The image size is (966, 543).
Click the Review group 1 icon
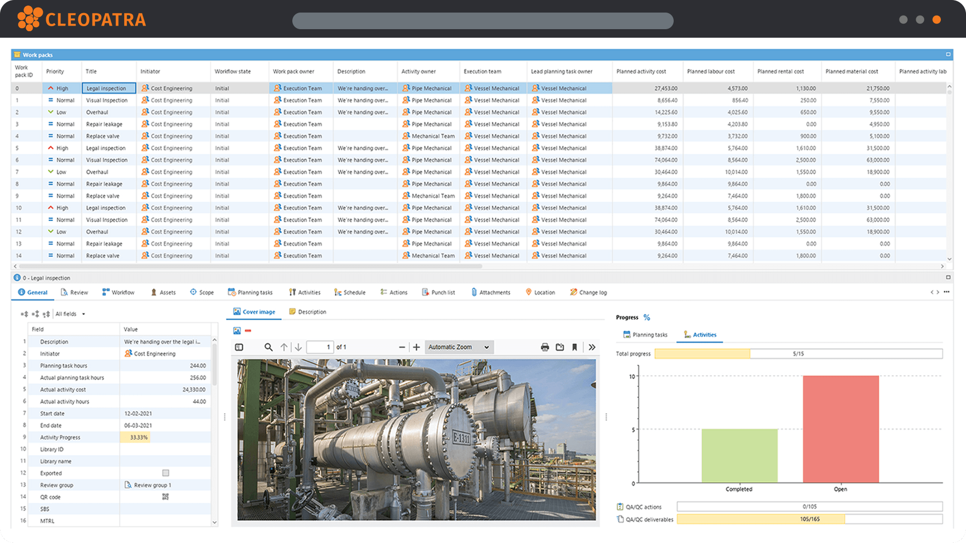(128, 485)
